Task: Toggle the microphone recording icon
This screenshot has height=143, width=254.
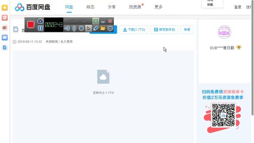Action: click(74, 28)
